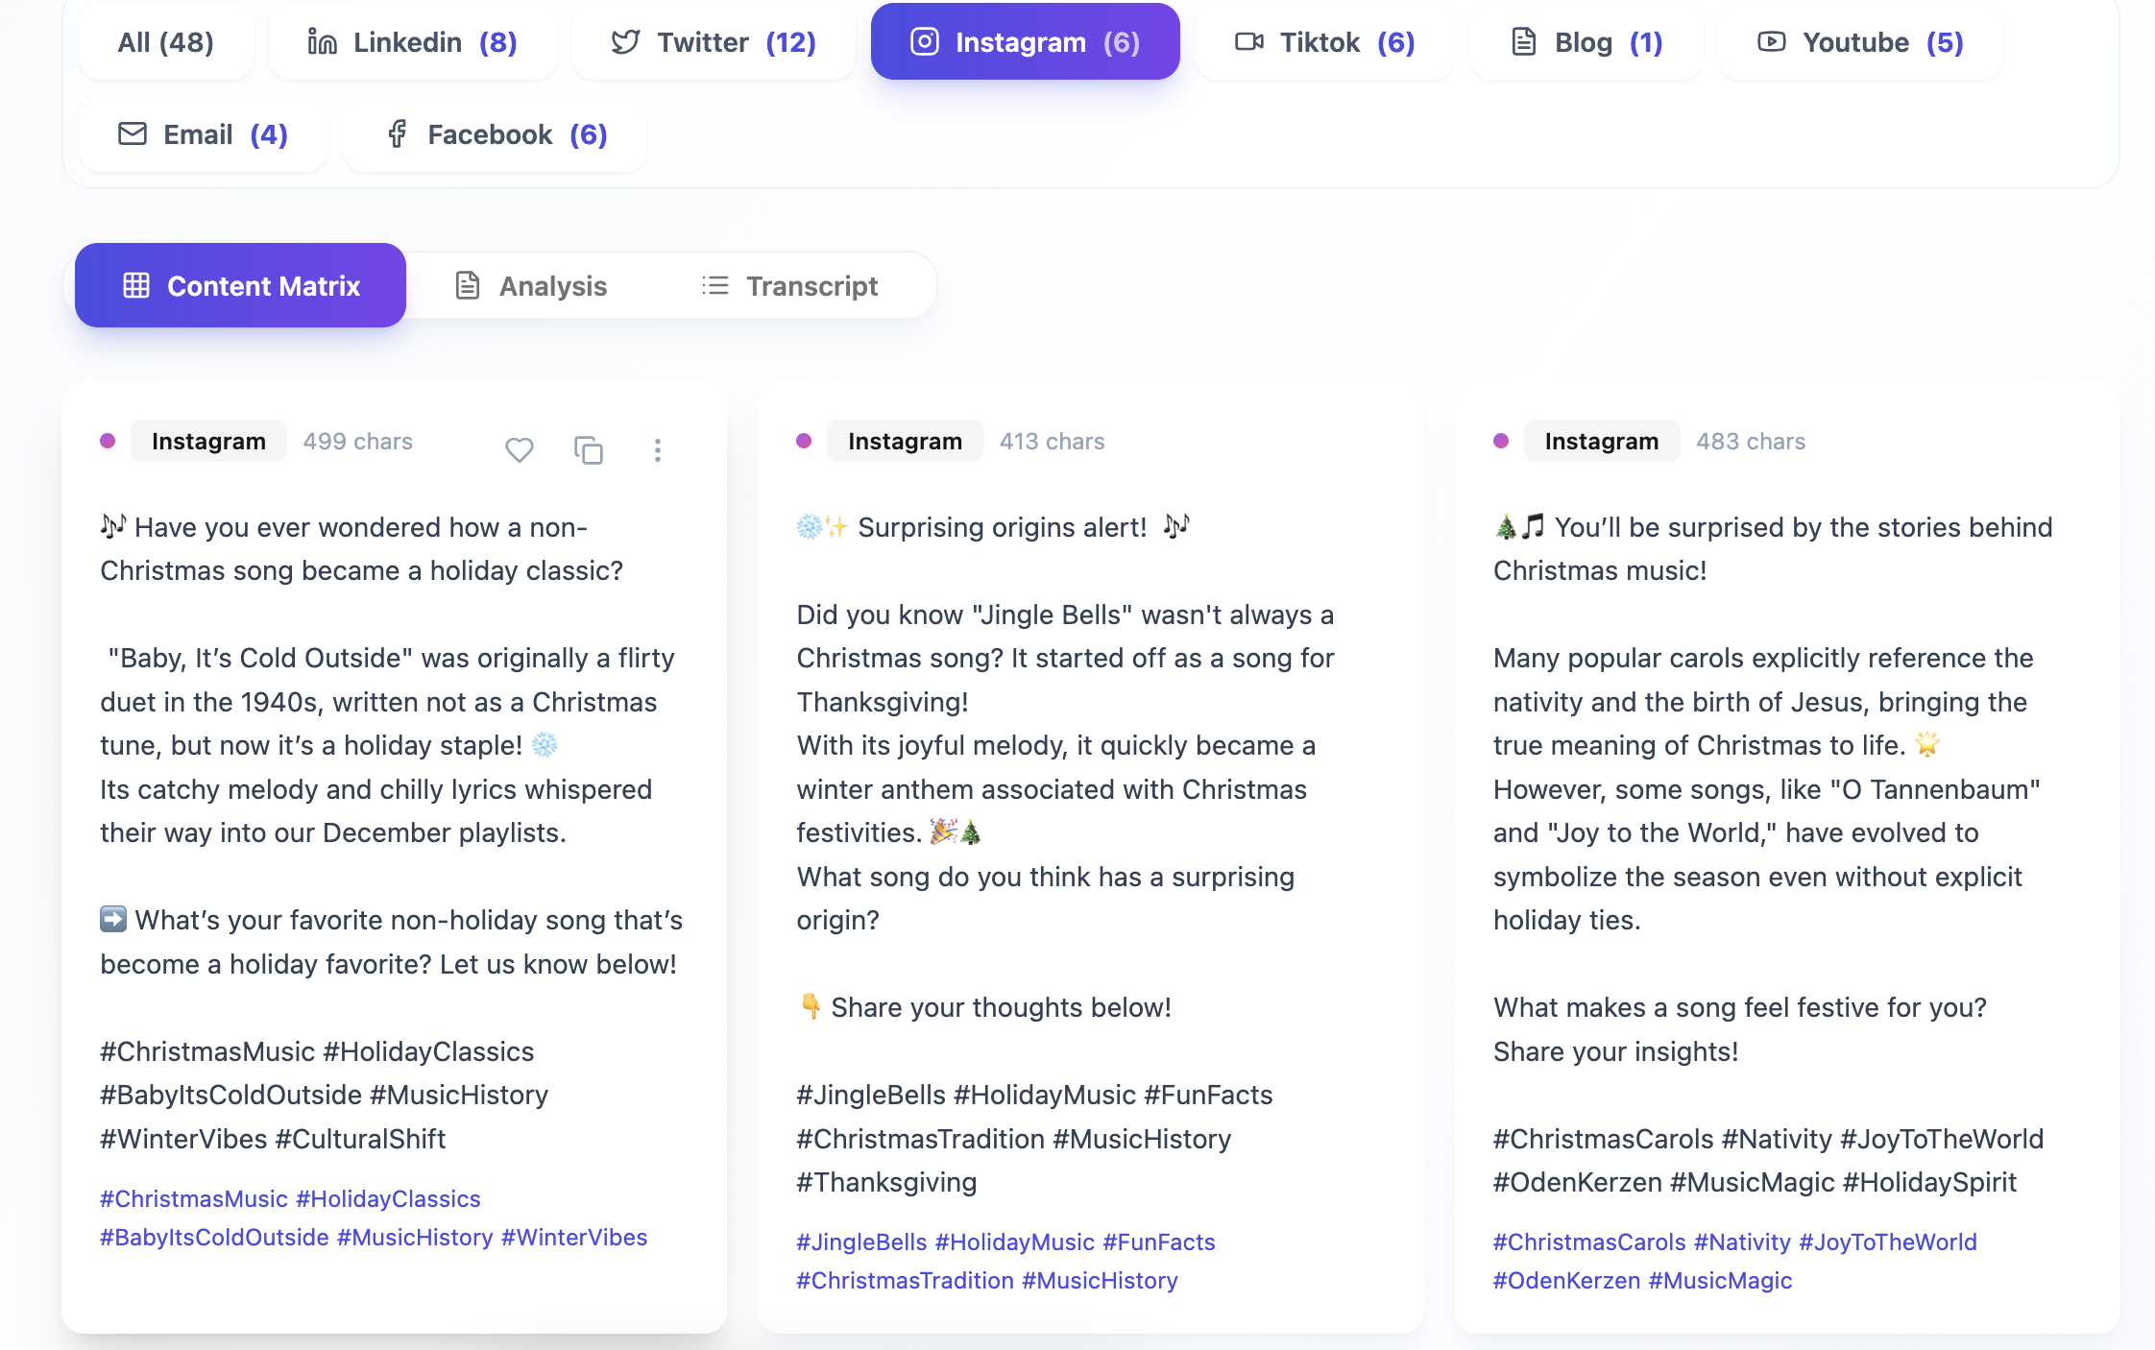
Task: Select the Twitter bird filter
Action: click(625, 41)
